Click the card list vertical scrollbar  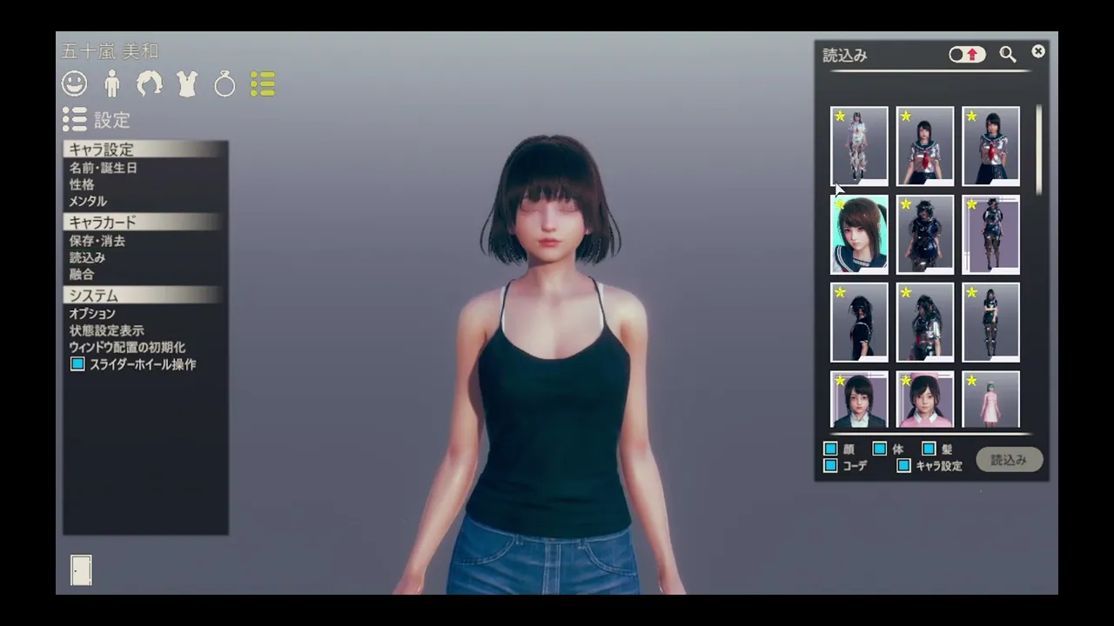pyautogui.click(x=1037, y=149)
